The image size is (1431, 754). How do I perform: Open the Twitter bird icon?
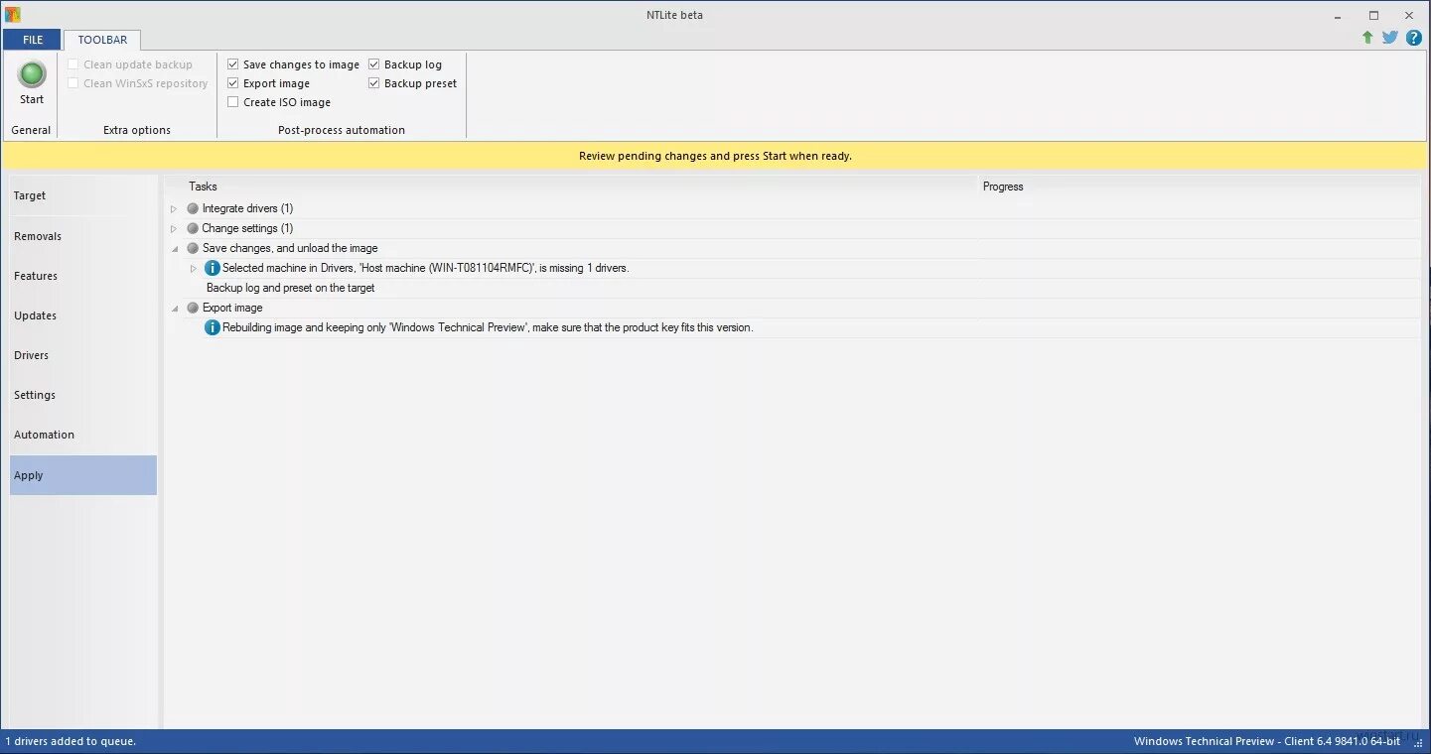coord(1390,38)
